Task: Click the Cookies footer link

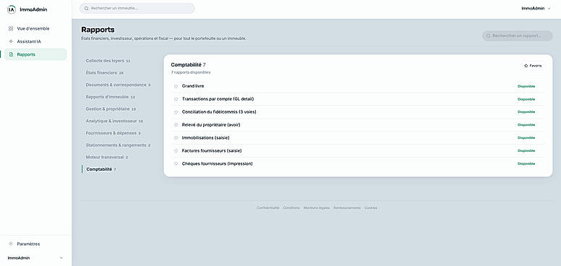Action: click(x=371, y=207)
